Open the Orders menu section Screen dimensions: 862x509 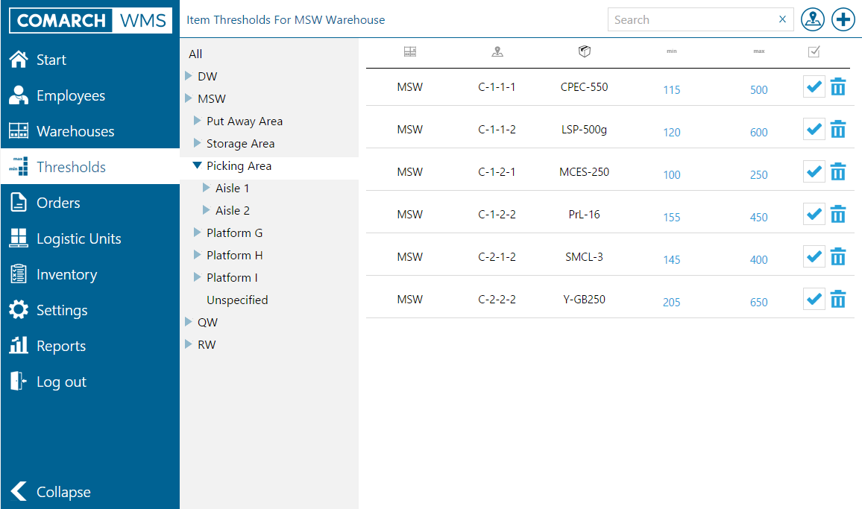pyautogui.click(x=58, y=203)
